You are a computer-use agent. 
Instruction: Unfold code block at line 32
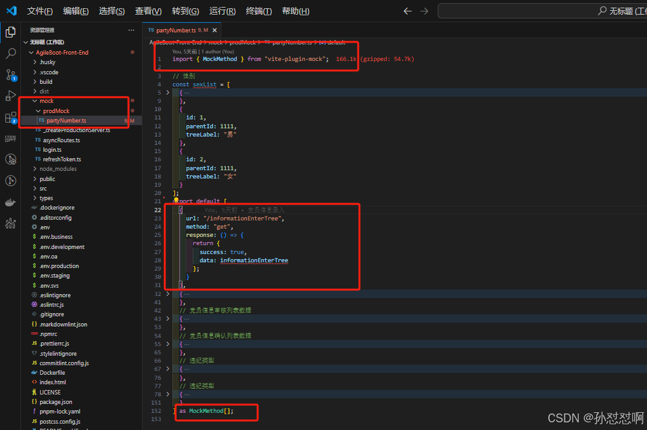click(167, 293)
